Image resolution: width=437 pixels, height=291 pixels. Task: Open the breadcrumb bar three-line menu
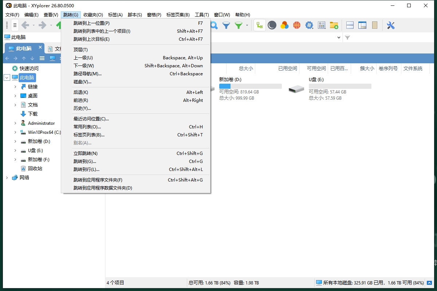(42, 58)
